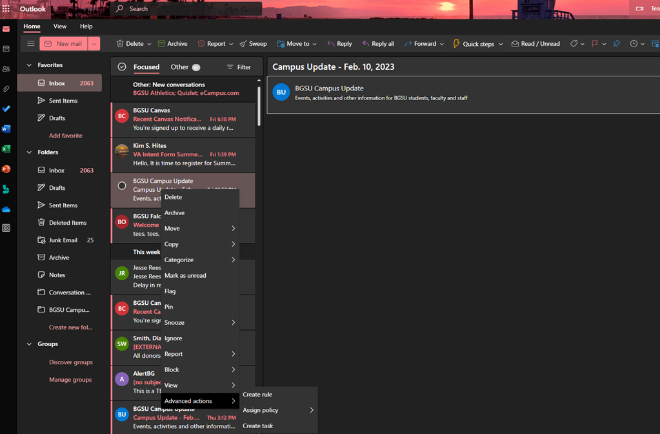Viewport: 660px width, 434px height.
Task: Click the Archive toolbar button
Action: click(172, 44)
